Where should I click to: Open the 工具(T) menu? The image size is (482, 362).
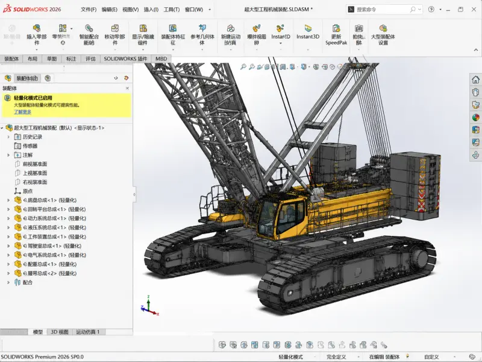[172, 10]
